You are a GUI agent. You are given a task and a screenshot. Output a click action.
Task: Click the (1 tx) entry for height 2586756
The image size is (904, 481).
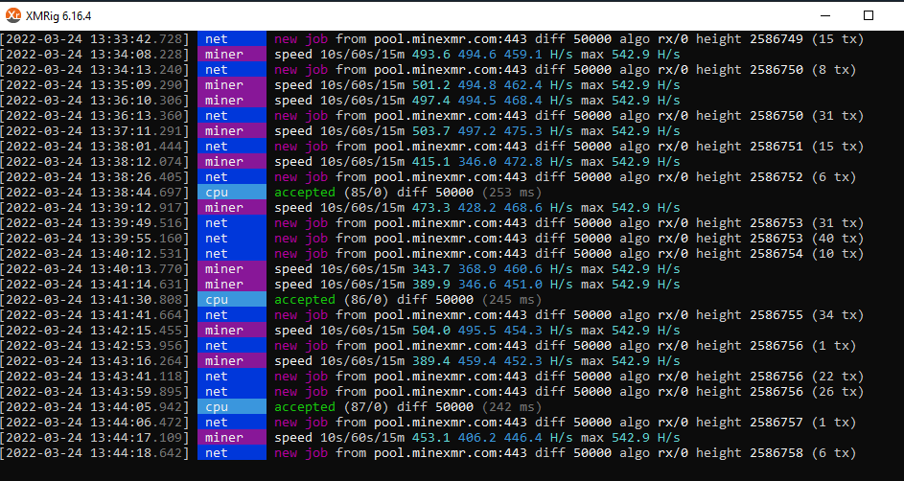[834, 346]
